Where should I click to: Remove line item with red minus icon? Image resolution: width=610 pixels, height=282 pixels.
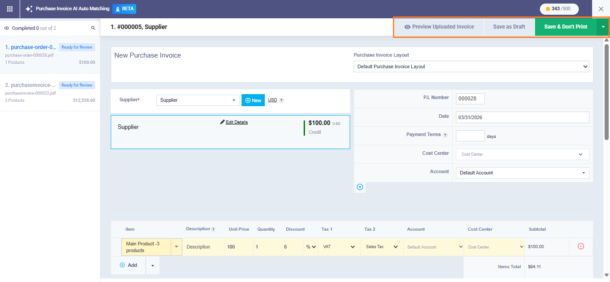tap(581, 246)
